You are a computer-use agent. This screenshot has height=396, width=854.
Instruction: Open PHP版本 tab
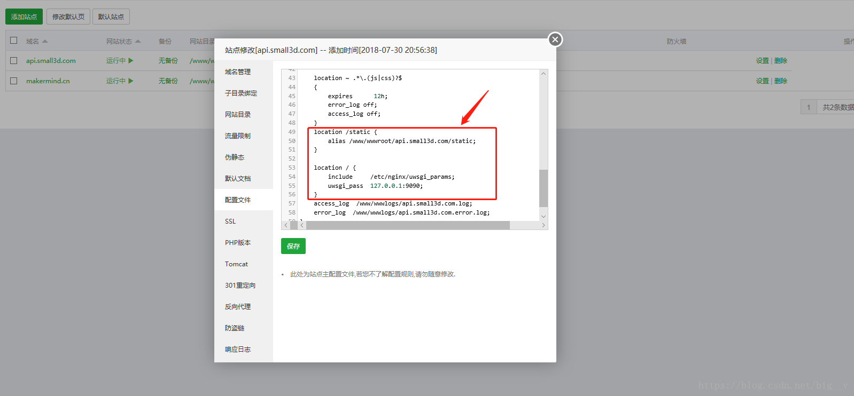[x=244, y=242]
